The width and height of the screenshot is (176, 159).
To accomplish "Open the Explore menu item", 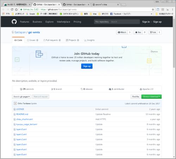I will click(x=50, y=22).
